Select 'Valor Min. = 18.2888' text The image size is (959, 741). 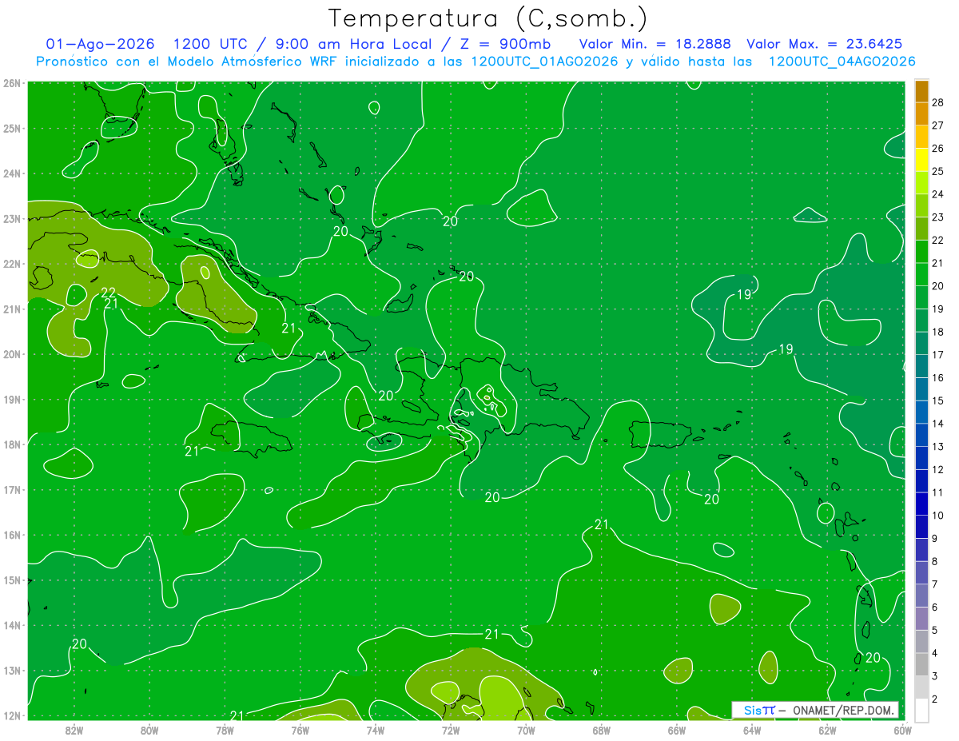click(x=655, y=44)
